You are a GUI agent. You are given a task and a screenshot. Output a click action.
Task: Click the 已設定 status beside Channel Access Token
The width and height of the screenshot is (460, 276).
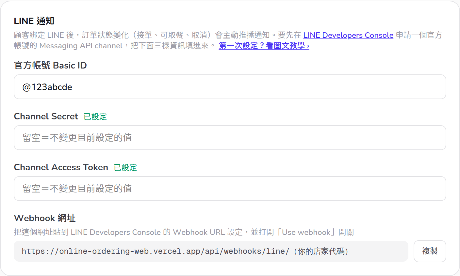[125, 168]
